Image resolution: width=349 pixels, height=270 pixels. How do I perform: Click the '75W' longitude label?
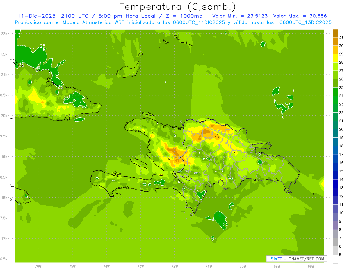[72, 266]
